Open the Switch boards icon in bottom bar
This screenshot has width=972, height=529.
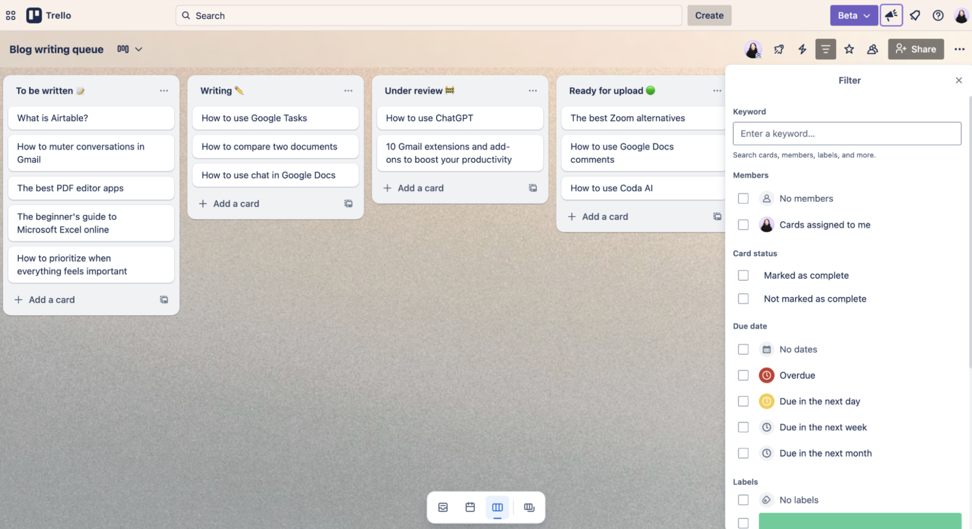click(x=529, y=507)
